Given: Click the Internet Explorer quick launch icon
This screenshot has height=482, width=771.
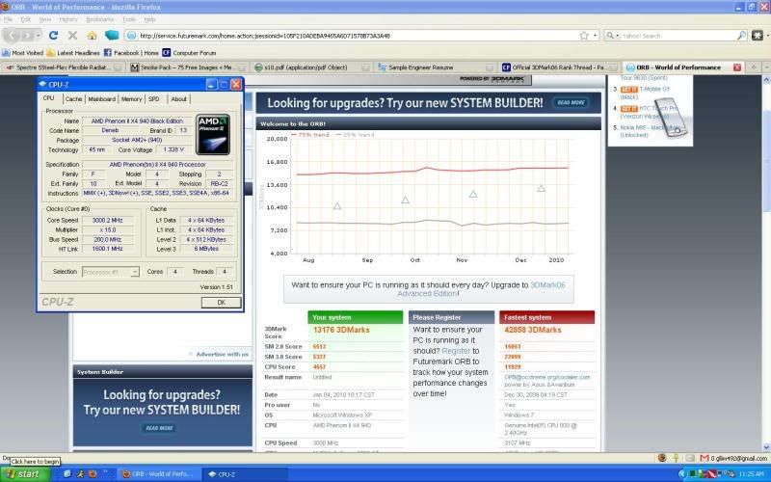Looking at the screenshot, I should [x=67, y=474].
